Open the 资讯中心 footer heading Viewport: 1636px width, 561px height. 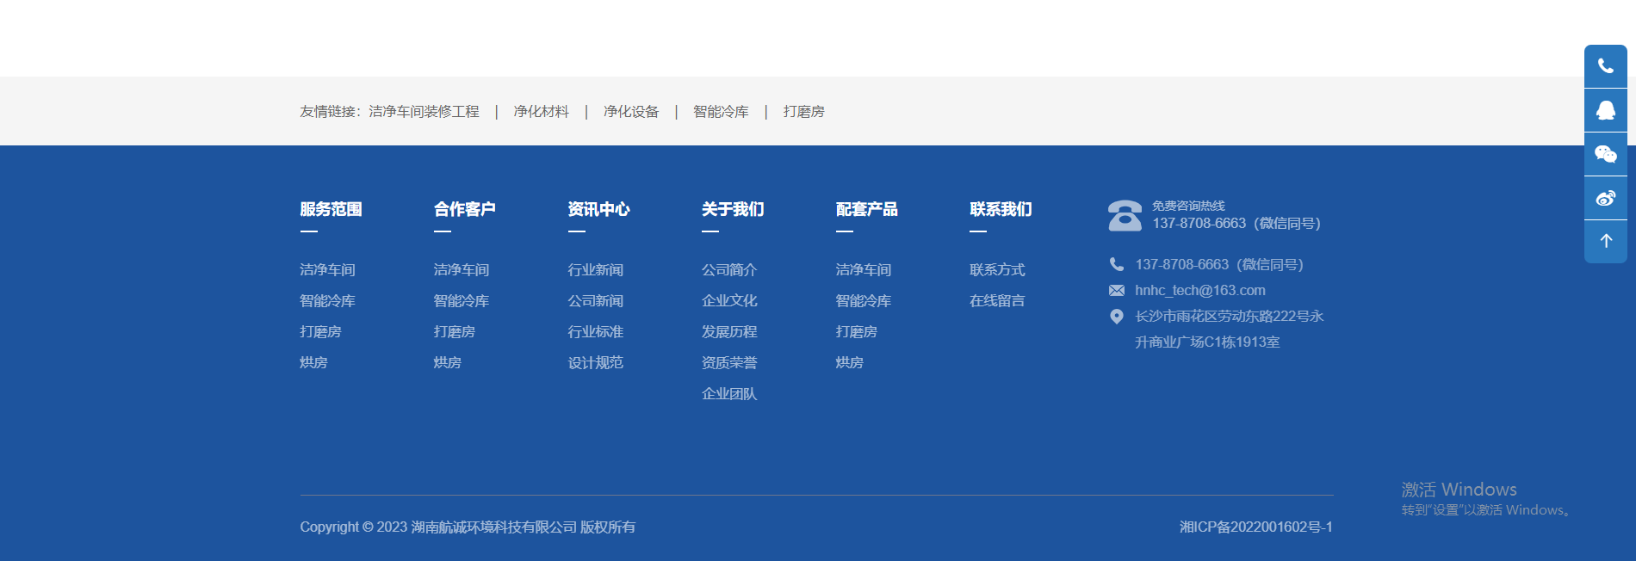tap(598, 209)
